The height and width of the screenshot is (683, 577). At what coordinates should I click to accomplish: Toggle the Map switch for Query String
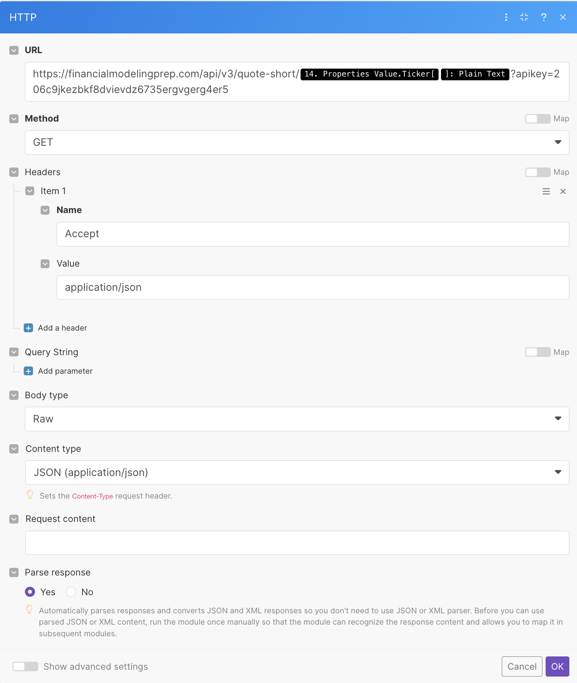pos(538,352)
